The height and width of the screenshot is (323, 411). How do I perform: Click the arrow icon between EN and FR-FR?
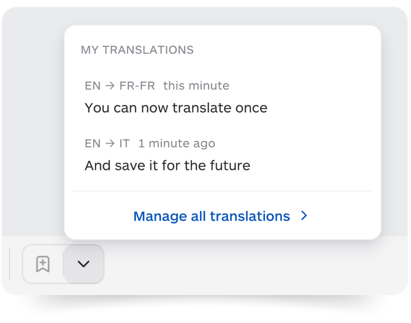click(110, 86)
